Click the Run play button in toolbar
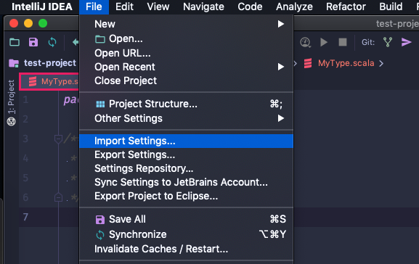The height and width of the screenshot is (264, 419). [x=324, y=42]
